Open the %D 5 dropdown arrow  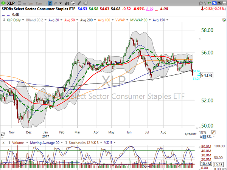pyautogui.click(x=115, y=143)
